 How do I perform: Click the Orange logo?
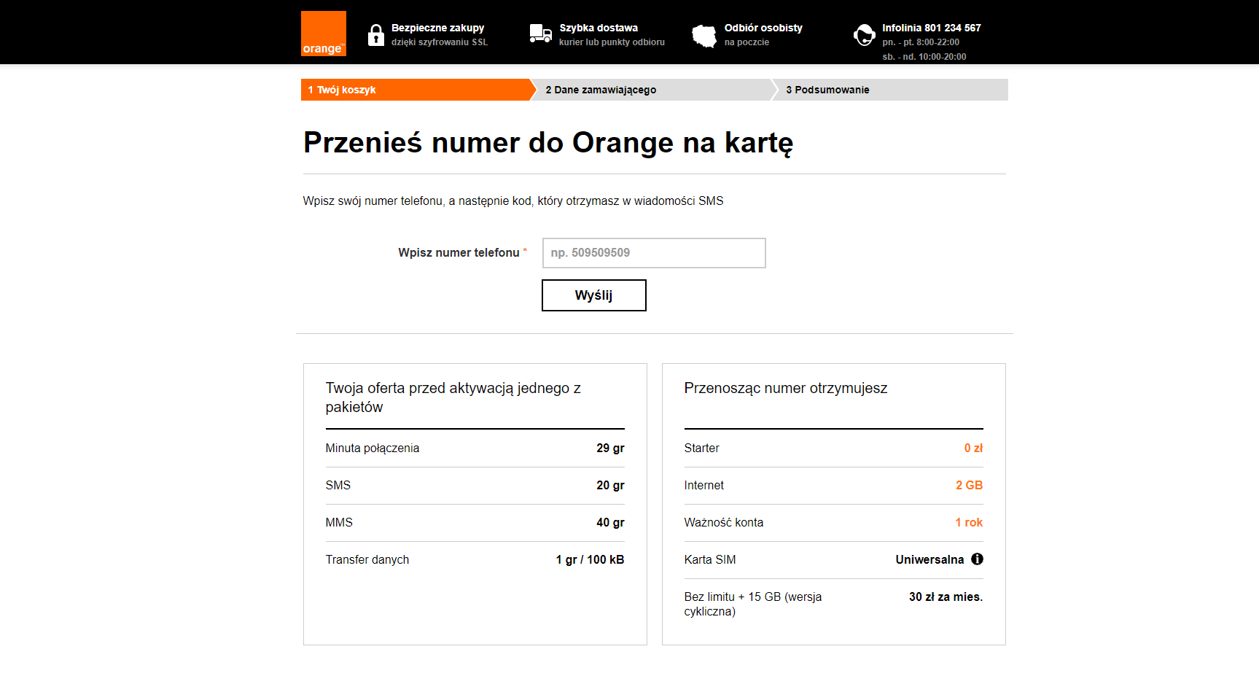(323, 34)
